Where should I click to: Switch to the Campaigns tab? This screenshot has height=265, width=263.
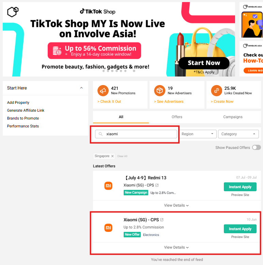[233, 117]
